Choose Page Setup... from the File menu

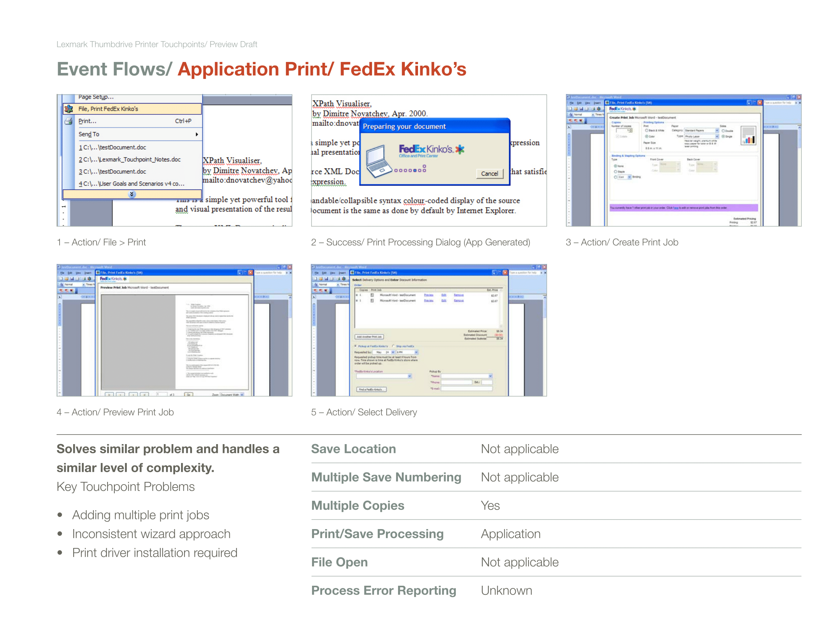[96, 97]
